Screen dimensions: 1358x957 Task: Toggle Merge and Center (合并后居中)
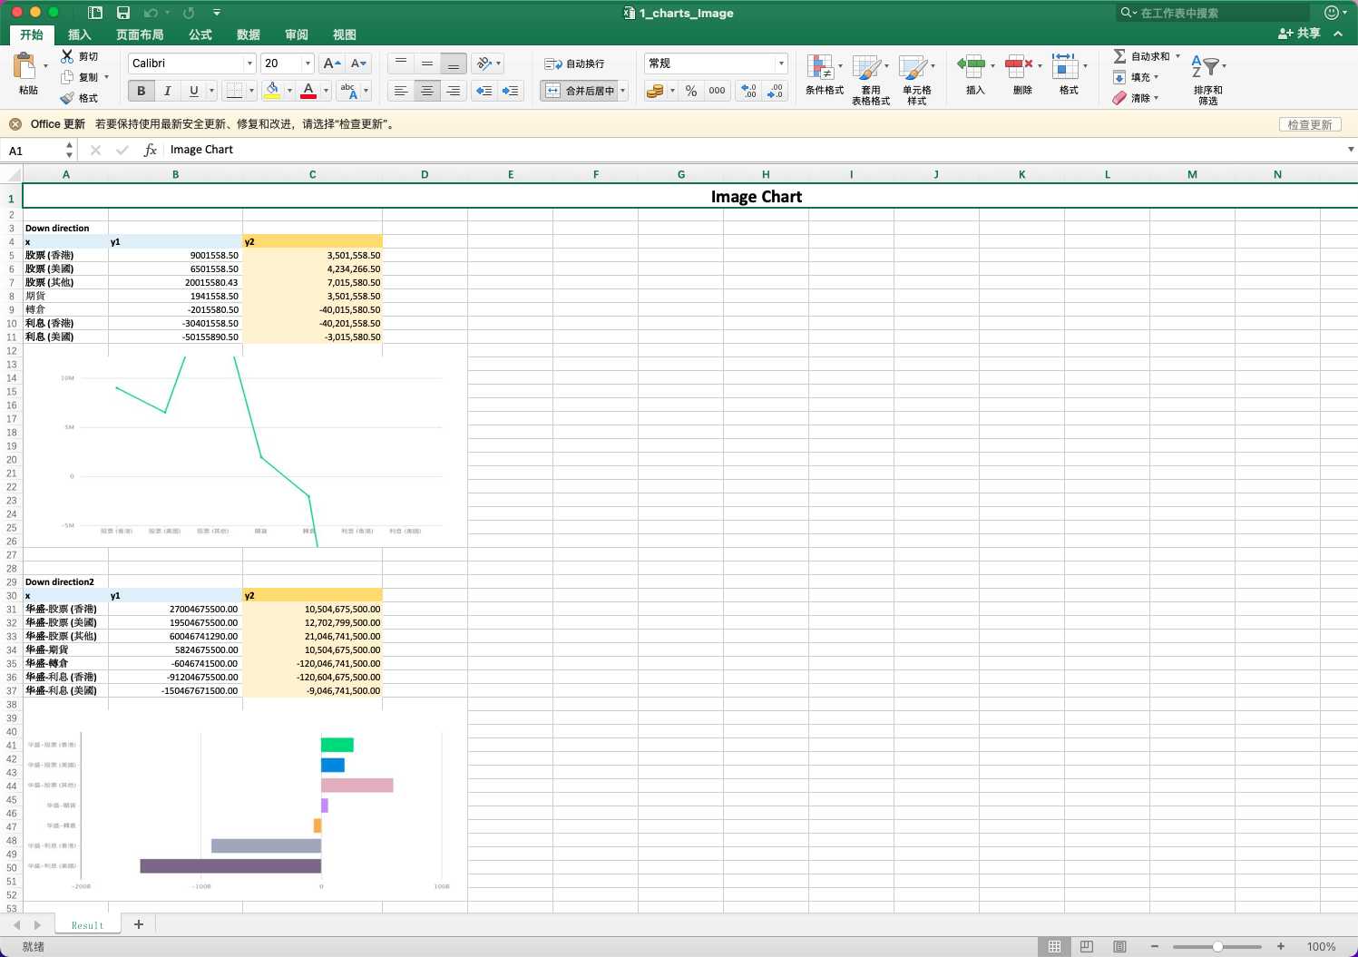579,91
